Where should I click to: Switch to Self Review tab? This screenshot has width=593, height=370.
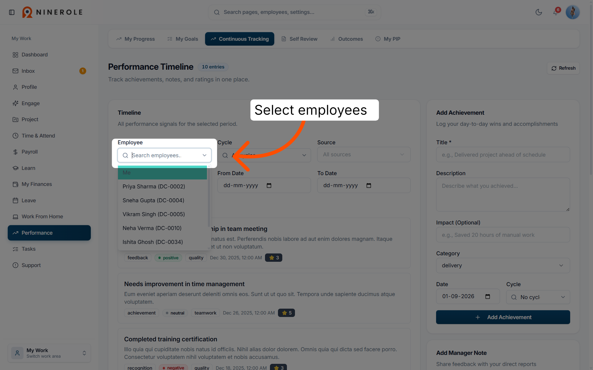(x=299, y=39)
